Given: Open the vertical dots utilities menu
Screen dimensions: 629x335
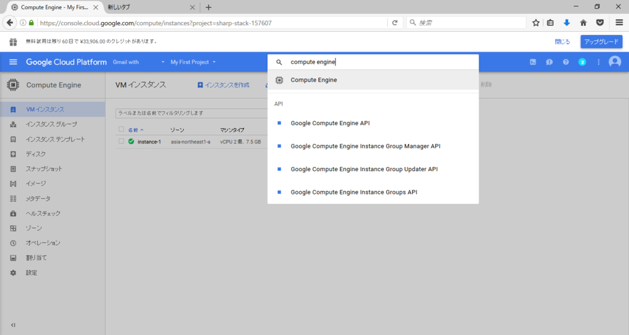Looking at the screenshot, I should coord(598,62).
